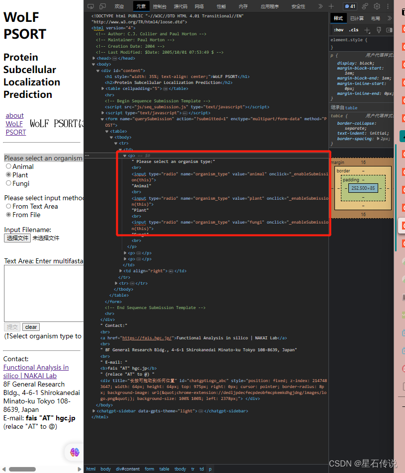Open Functional Analysis in silico NAKAI Lab link
The height and width of the screenshot is (473, 405).
[36, 371]
